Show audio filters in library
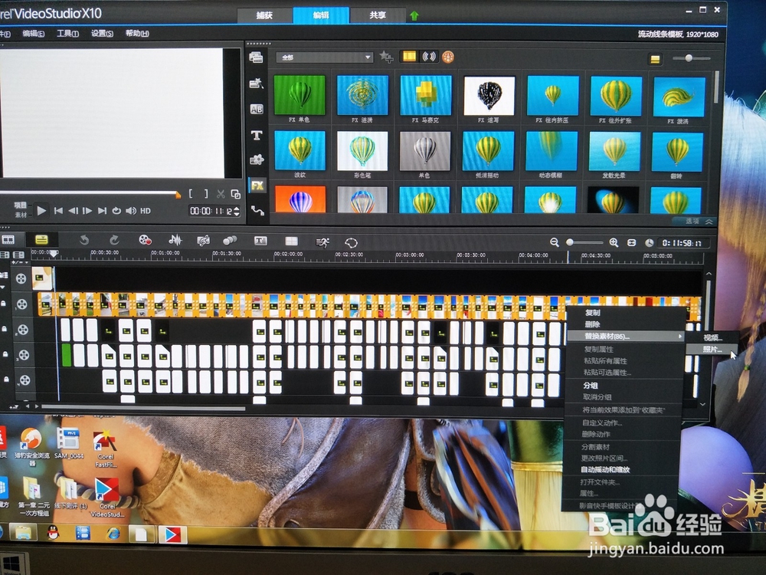This screenshot has width=766, height=575. pyautogui.click(x=429, y=57)
